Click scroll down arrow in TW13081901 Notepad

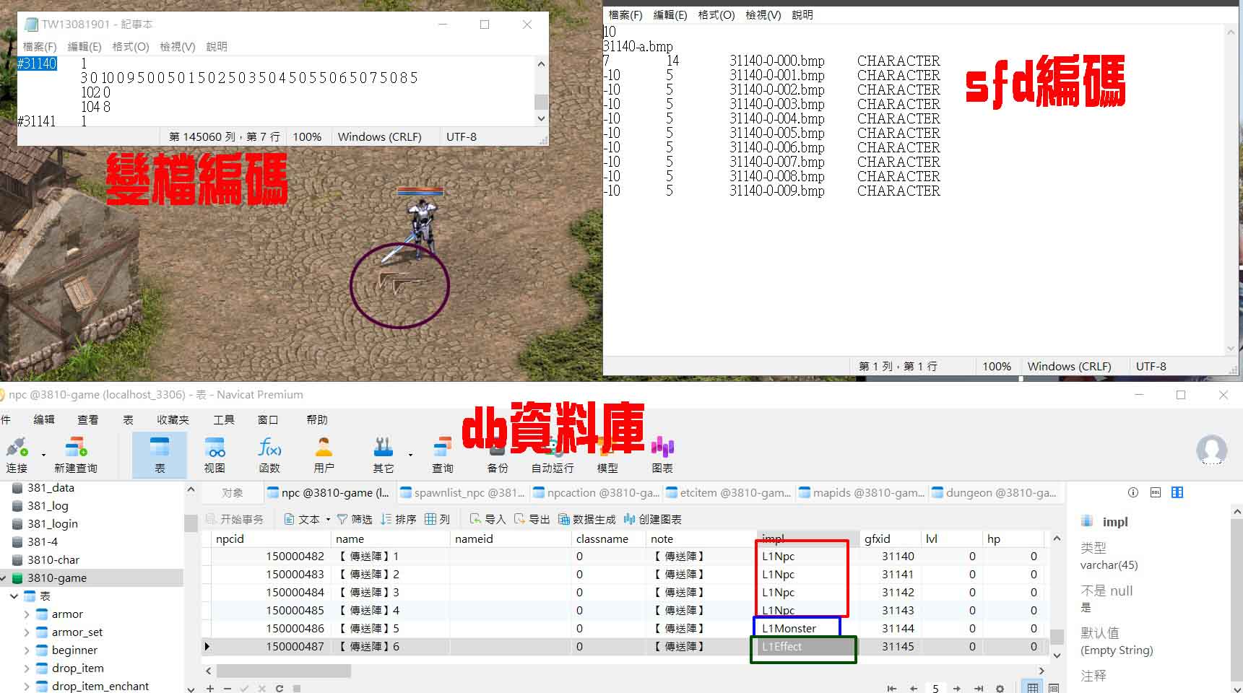coord(541,118)
